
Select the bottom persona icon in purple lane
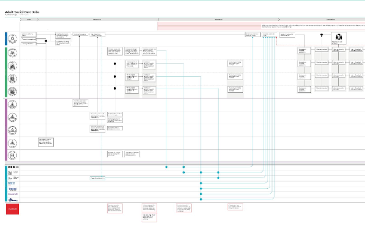tap(13, 155)
